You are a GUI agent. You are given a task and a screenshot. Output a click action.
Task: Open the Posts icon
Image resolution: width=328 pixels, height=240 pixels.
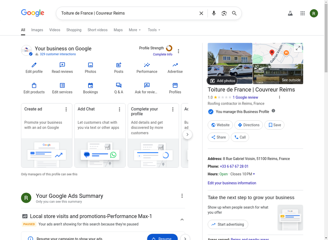click(119, 65)
